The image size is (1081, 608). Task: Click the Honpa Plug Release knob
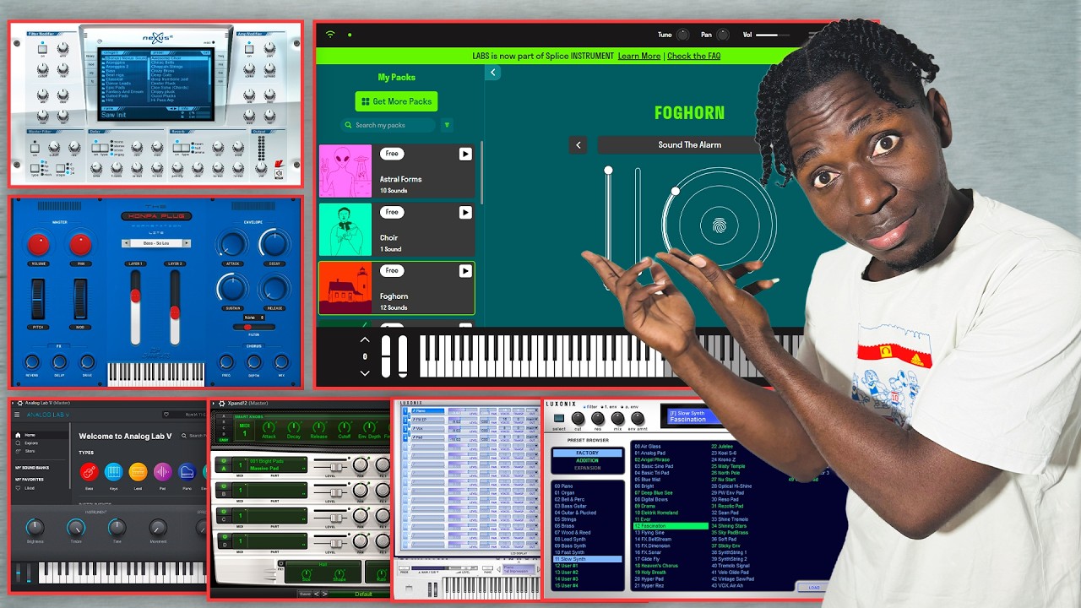274,288
